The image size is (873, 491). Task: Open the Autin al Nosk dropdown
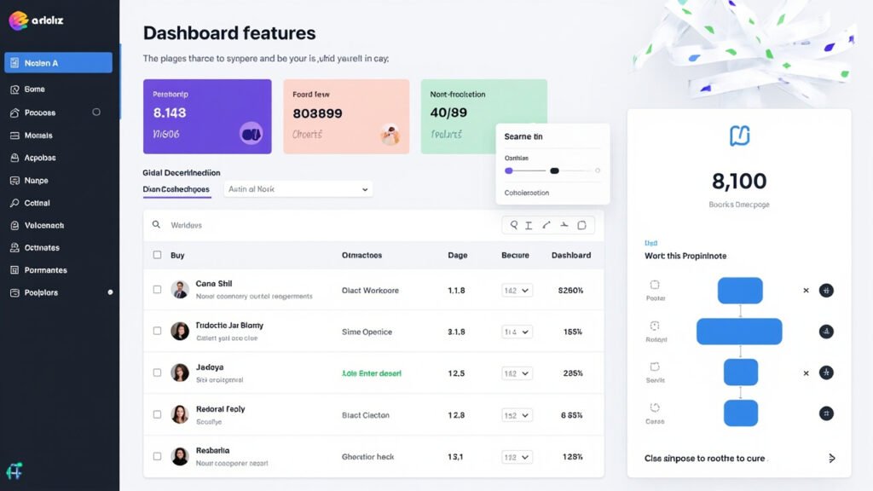[298, 188]
